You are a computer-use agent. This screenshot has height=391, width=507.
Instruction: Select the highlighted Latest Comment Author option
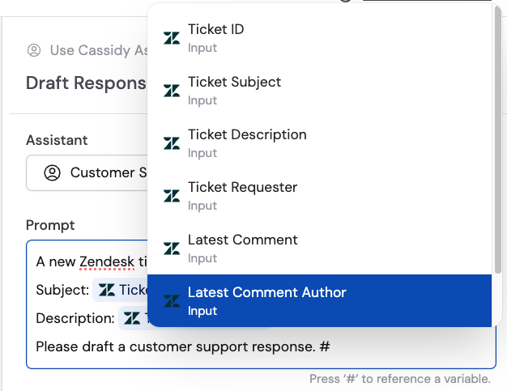tap(319, 301)
